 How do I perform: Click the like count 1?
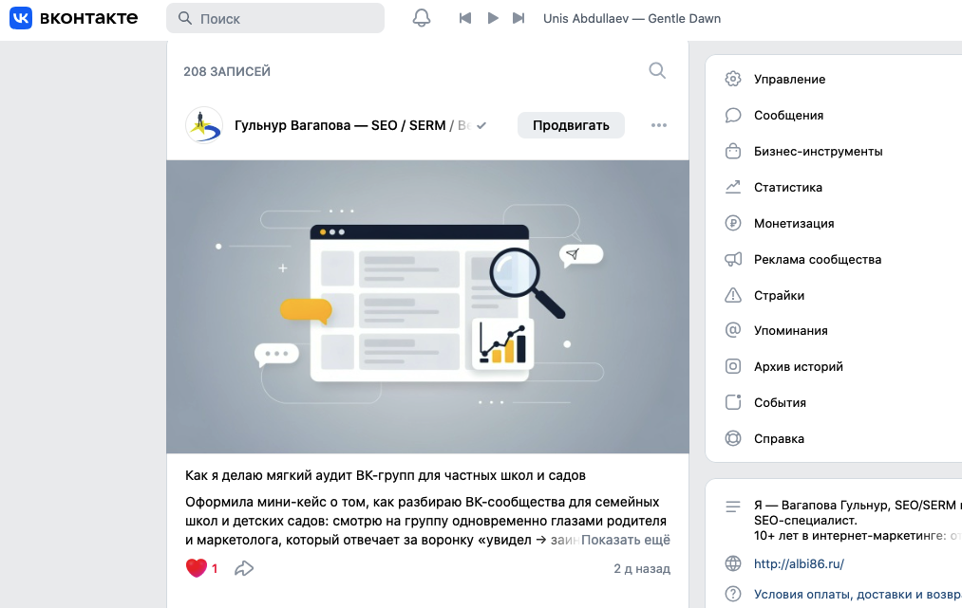(215, 569)
